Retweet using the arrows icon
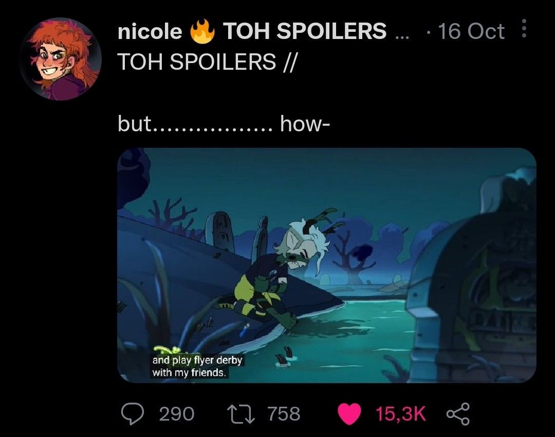This screenshot has width=555, height=437. tap(240, 414)
